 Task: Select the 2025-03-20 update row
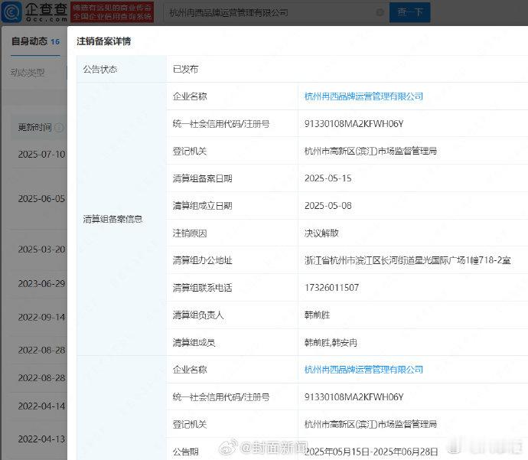click(41, 250)
